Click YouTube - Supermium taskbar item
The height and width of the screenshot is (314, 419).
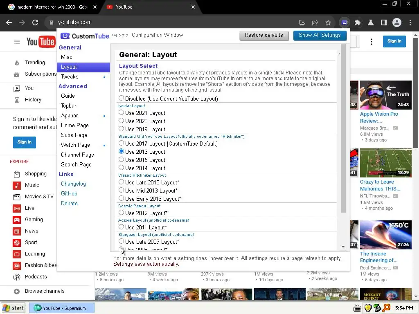coord(61,308)
